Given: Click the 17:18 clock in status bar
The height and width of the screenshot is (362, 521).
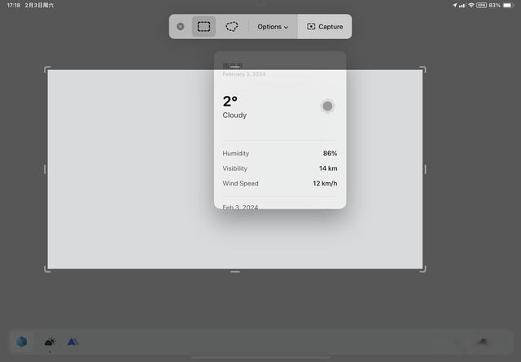Looking at the screenshot, I should coord(14,6).
